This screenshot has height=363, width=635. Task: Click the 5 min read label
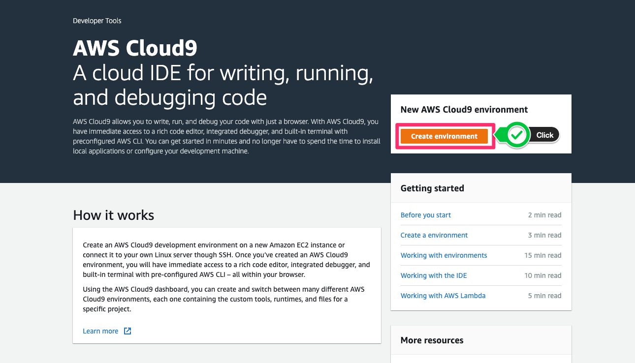pos(544,296)
